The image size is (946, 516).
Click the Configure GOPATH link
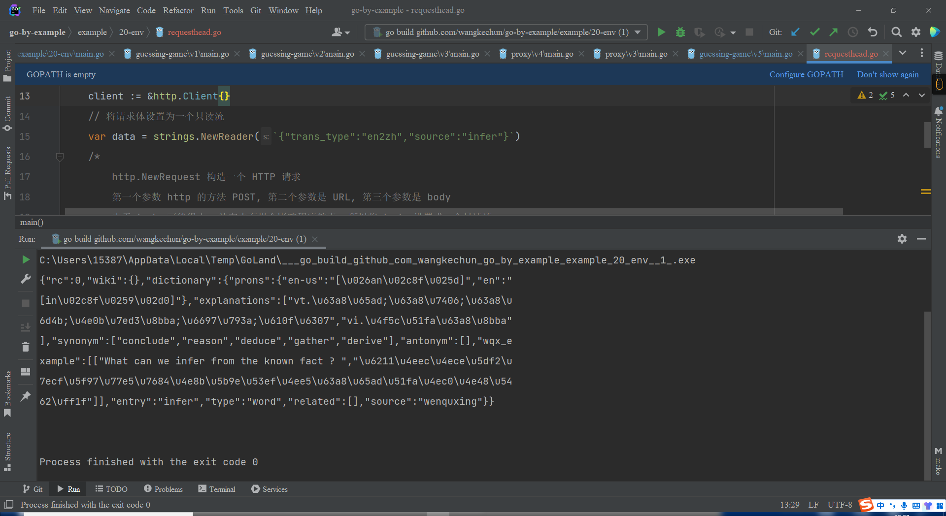(x=806, y=74)
